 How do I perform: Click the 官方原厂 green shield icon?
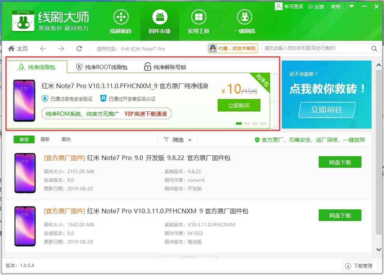tap(257, 140)
